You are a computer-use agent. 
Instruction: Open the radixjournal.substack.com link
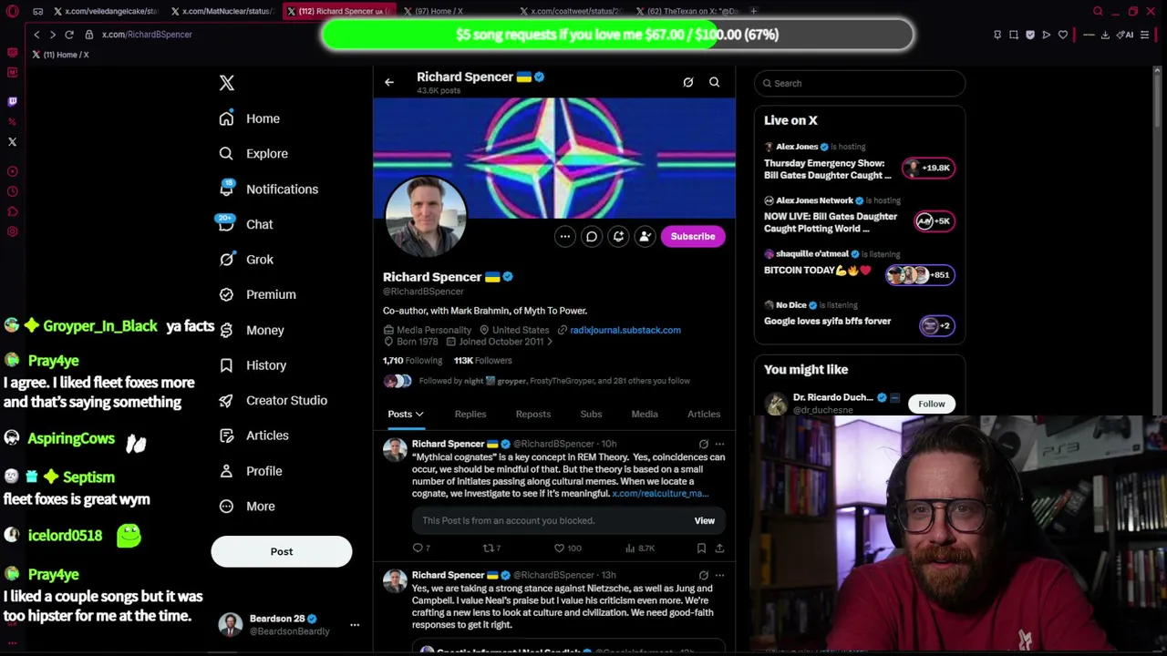(625, 330)
